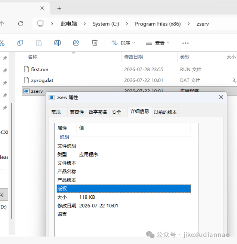
Task: Select the 语言 property row
Action: click(x=124, y=214)
